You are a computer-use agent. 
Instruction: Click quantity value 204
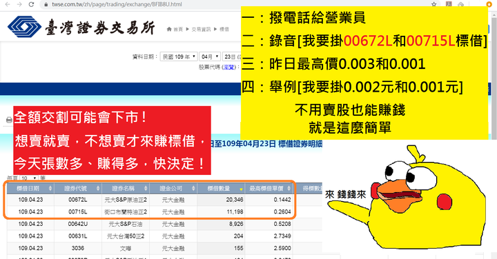(x=238, y=236)
